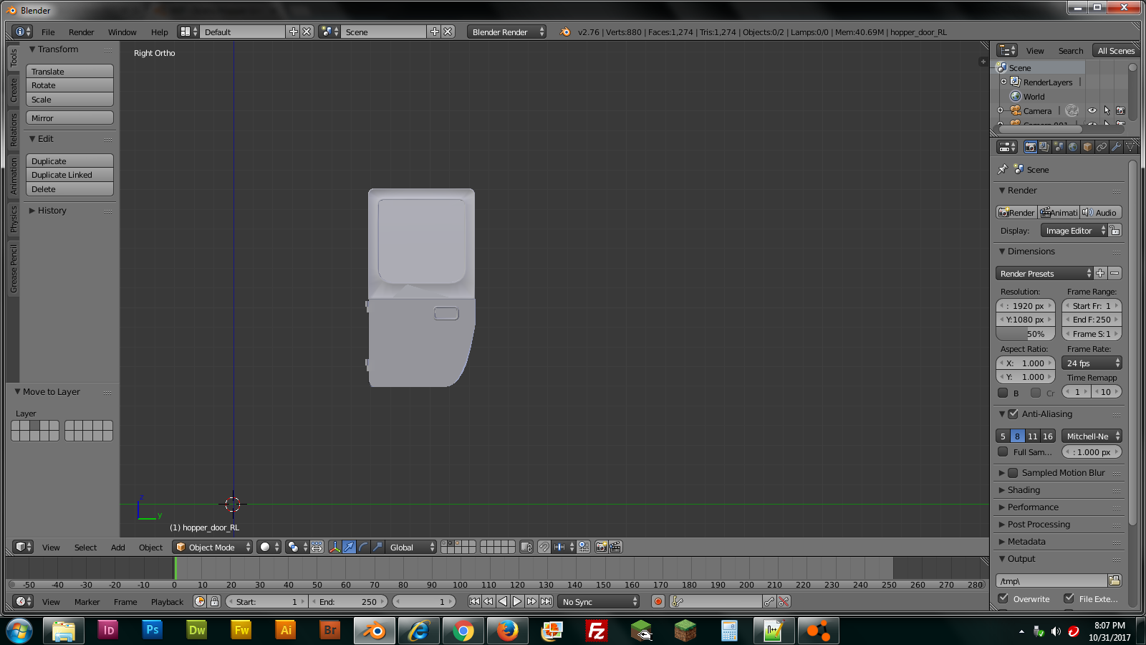The height and width of the screenshot is (645, 1146).
Task: Select the rotate manipulator icon
Action: 363,547
